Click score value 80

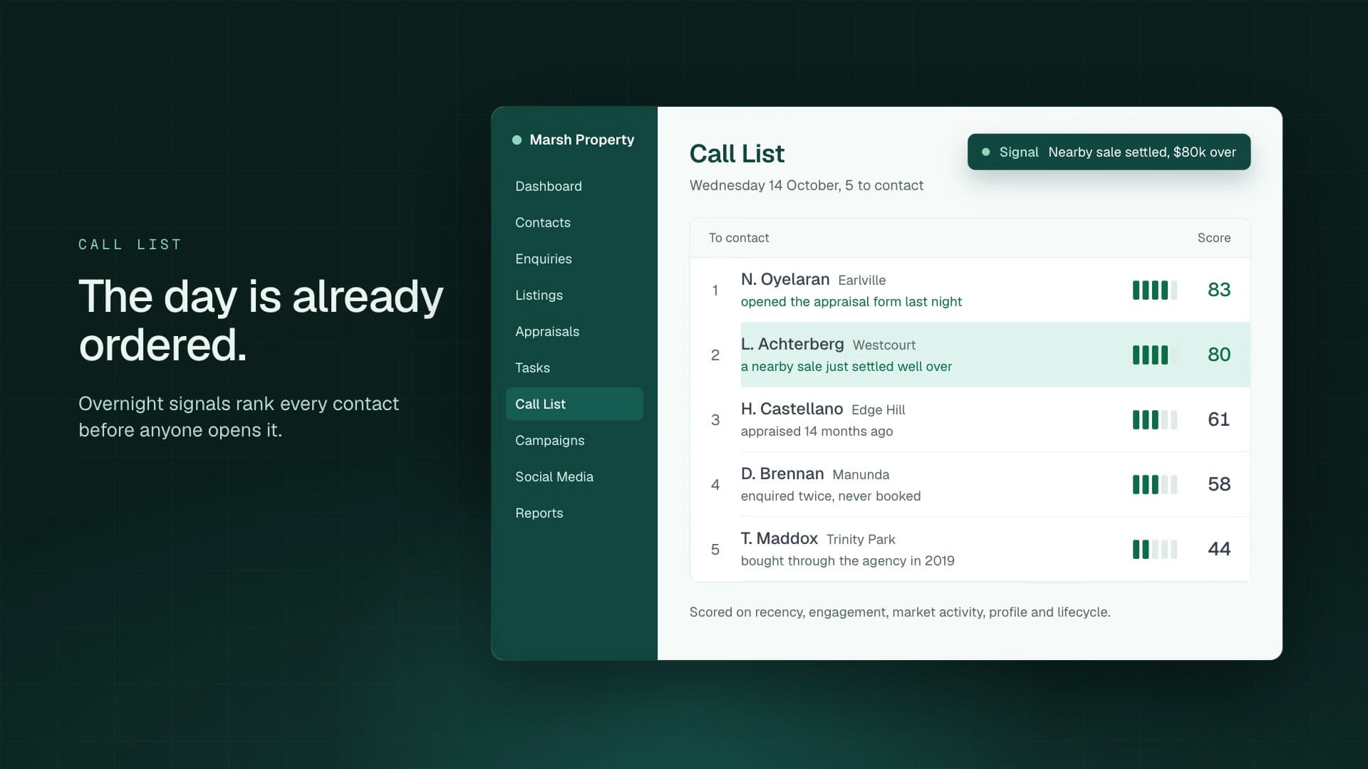pos(1219,355)
